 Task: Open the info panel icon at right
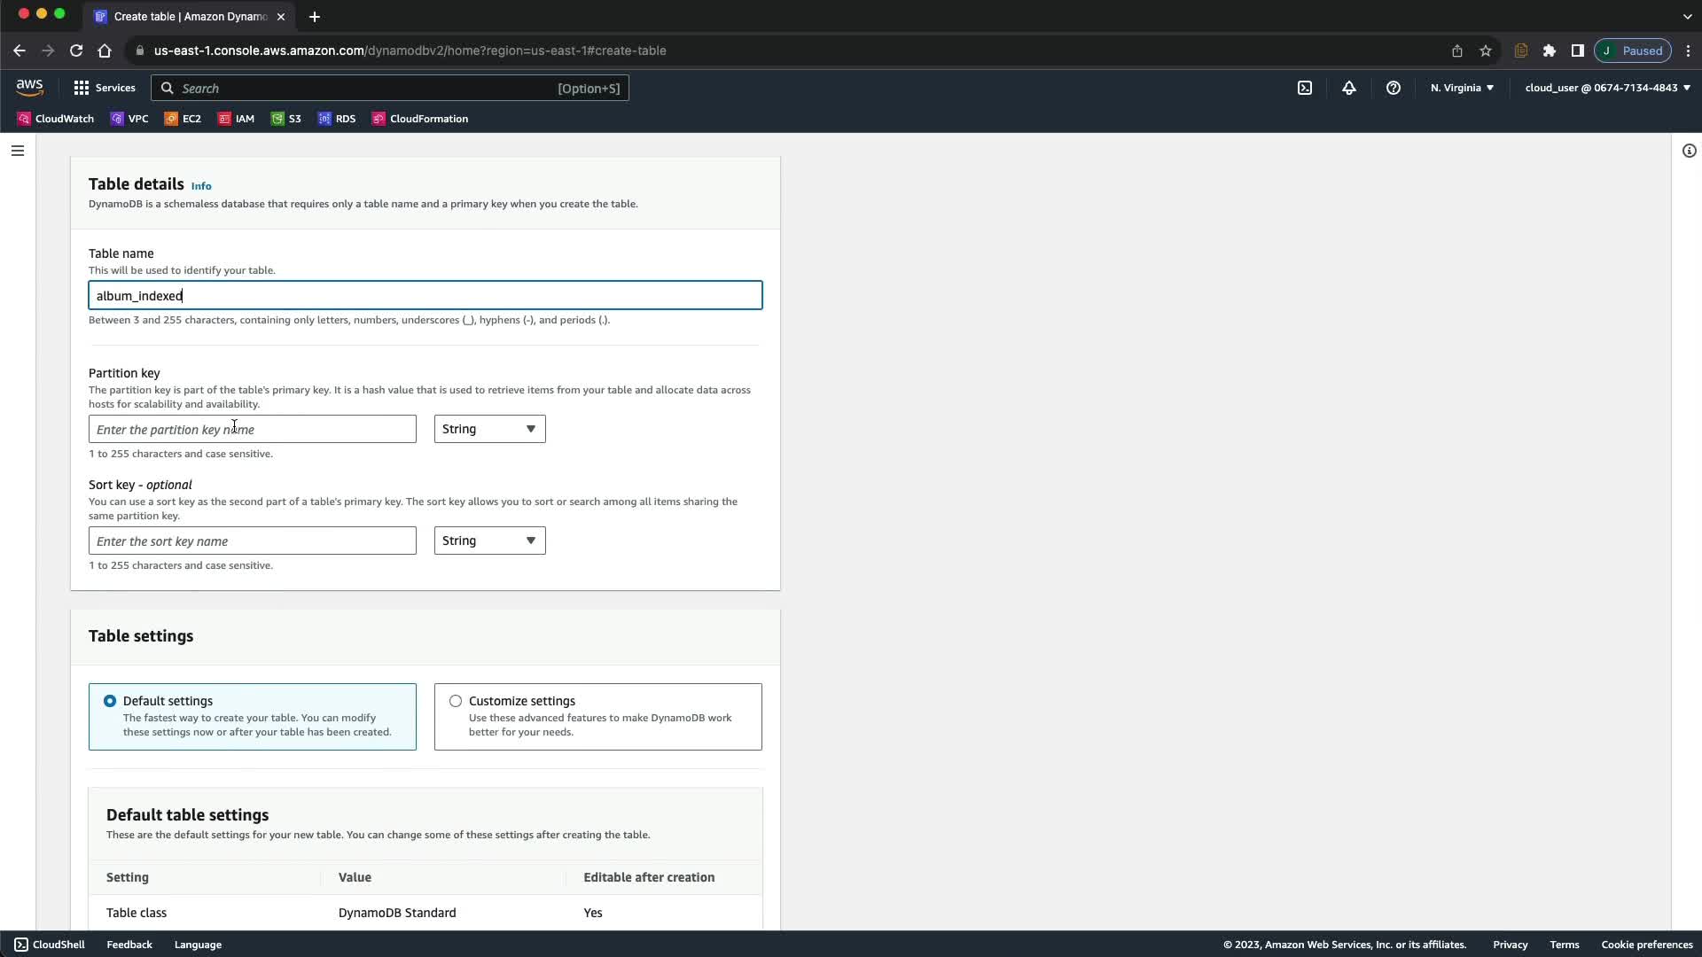click(x=1689, y=151)
